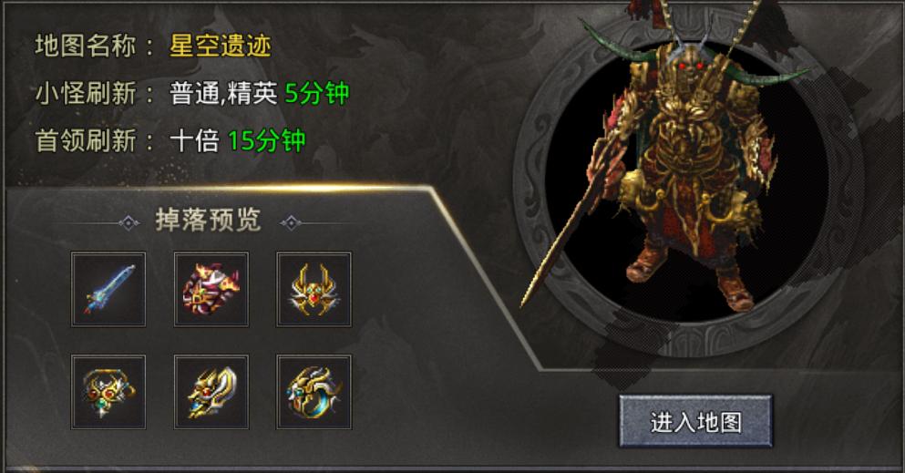Click the 普通,精英 monster type text
905x473 pixels.
(x=223, y=94)
